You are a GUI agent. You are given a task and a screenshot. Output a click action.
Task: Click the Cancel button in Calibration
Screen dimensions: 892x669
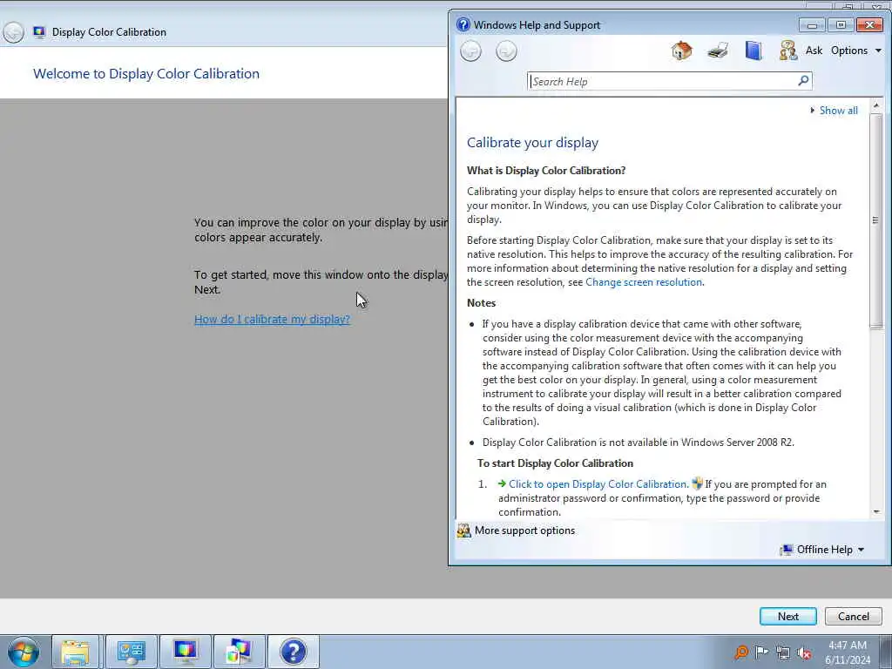tap(854, 616)
